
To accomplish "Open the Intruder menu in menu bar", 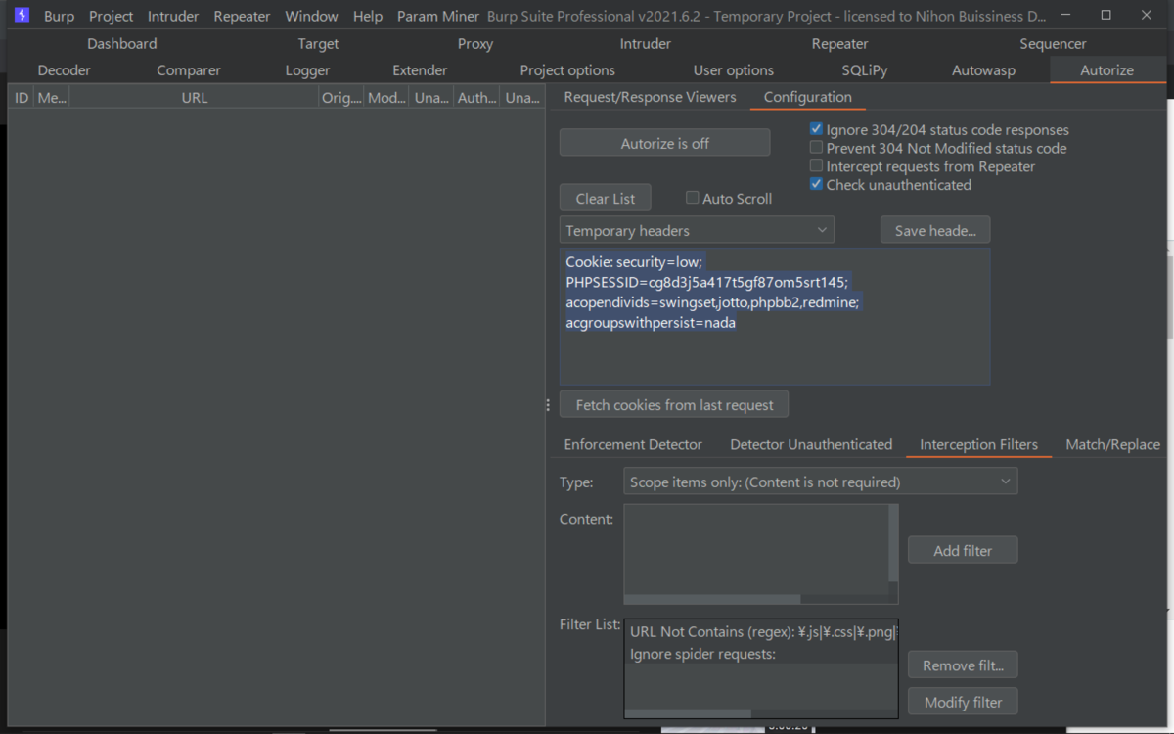I will [173, 17].
